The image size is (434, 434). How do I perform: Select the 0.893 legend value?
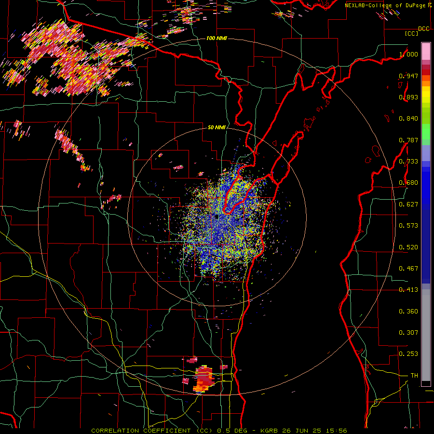(x=408, y=97)
